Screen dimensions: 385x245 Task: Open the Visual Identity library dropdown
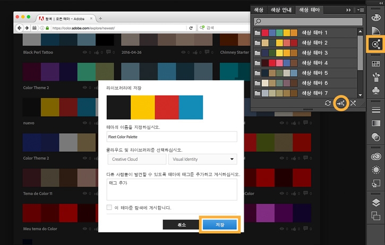[203, 159]
